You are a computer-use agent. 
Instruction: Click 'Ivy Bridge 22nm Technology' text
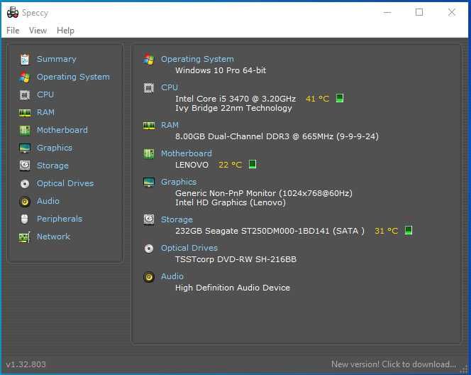click(x=233, y=108)
